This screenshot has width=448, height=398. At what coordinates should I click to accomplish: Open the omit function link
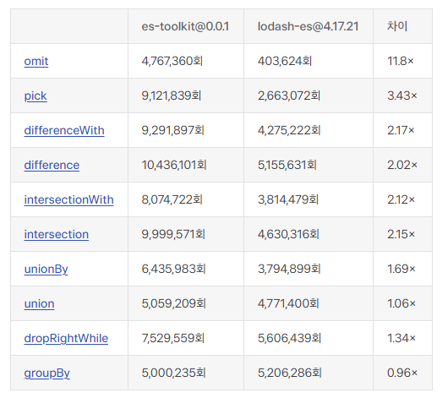click(36, 61)
